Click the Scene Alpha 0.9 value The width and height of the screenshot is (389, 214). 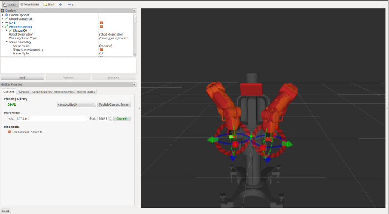(101, 53)
